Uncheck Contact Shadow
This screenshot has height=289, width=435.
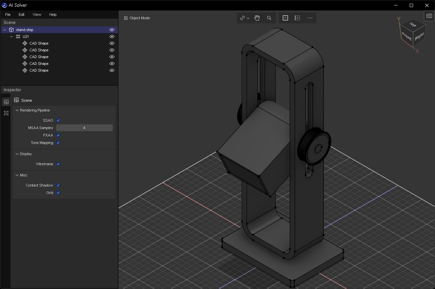pos(58,185)
